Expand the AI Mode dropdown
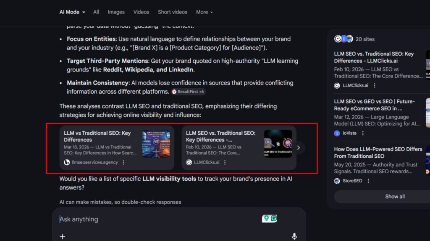The height and width of the screenshot is (241, 430). [x=72, y=12]
